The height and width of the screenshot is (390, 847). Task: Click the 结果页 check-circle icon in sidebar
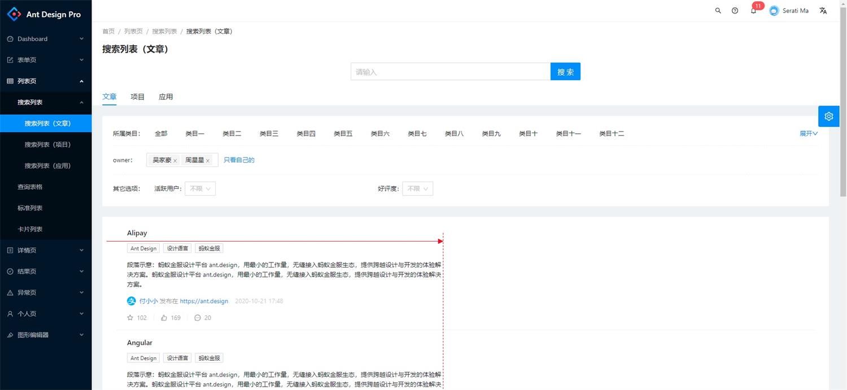coord(10,271)
